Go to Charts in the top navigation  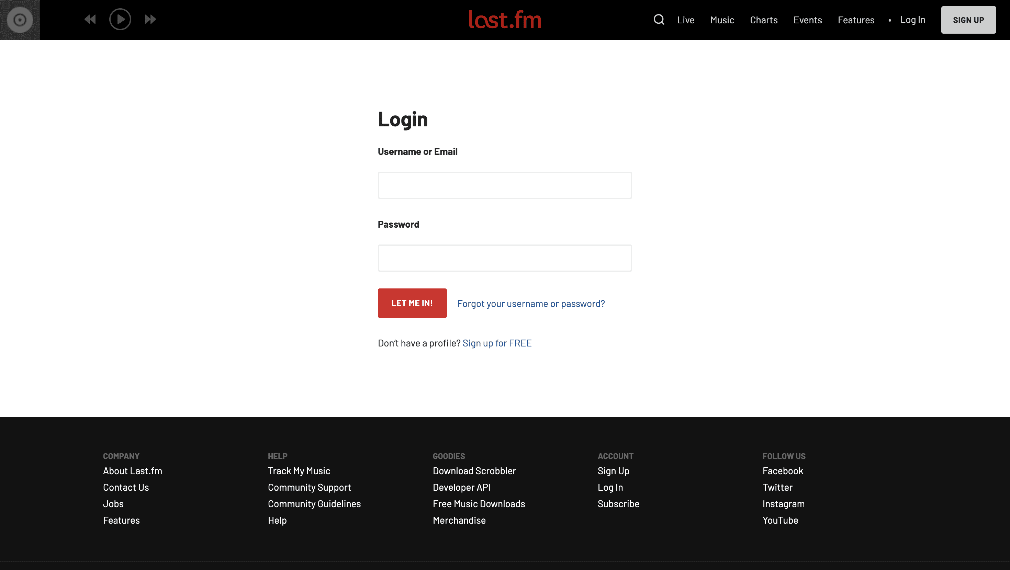tap(763, 20)
